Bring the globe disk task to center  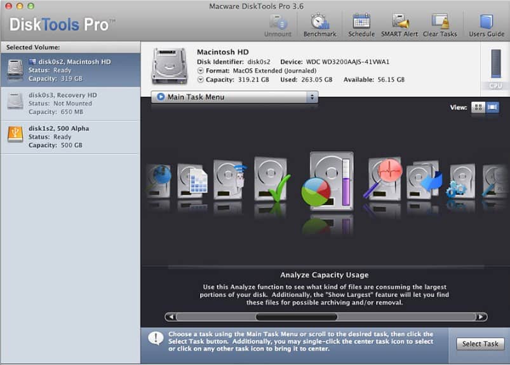coord(159,181)
